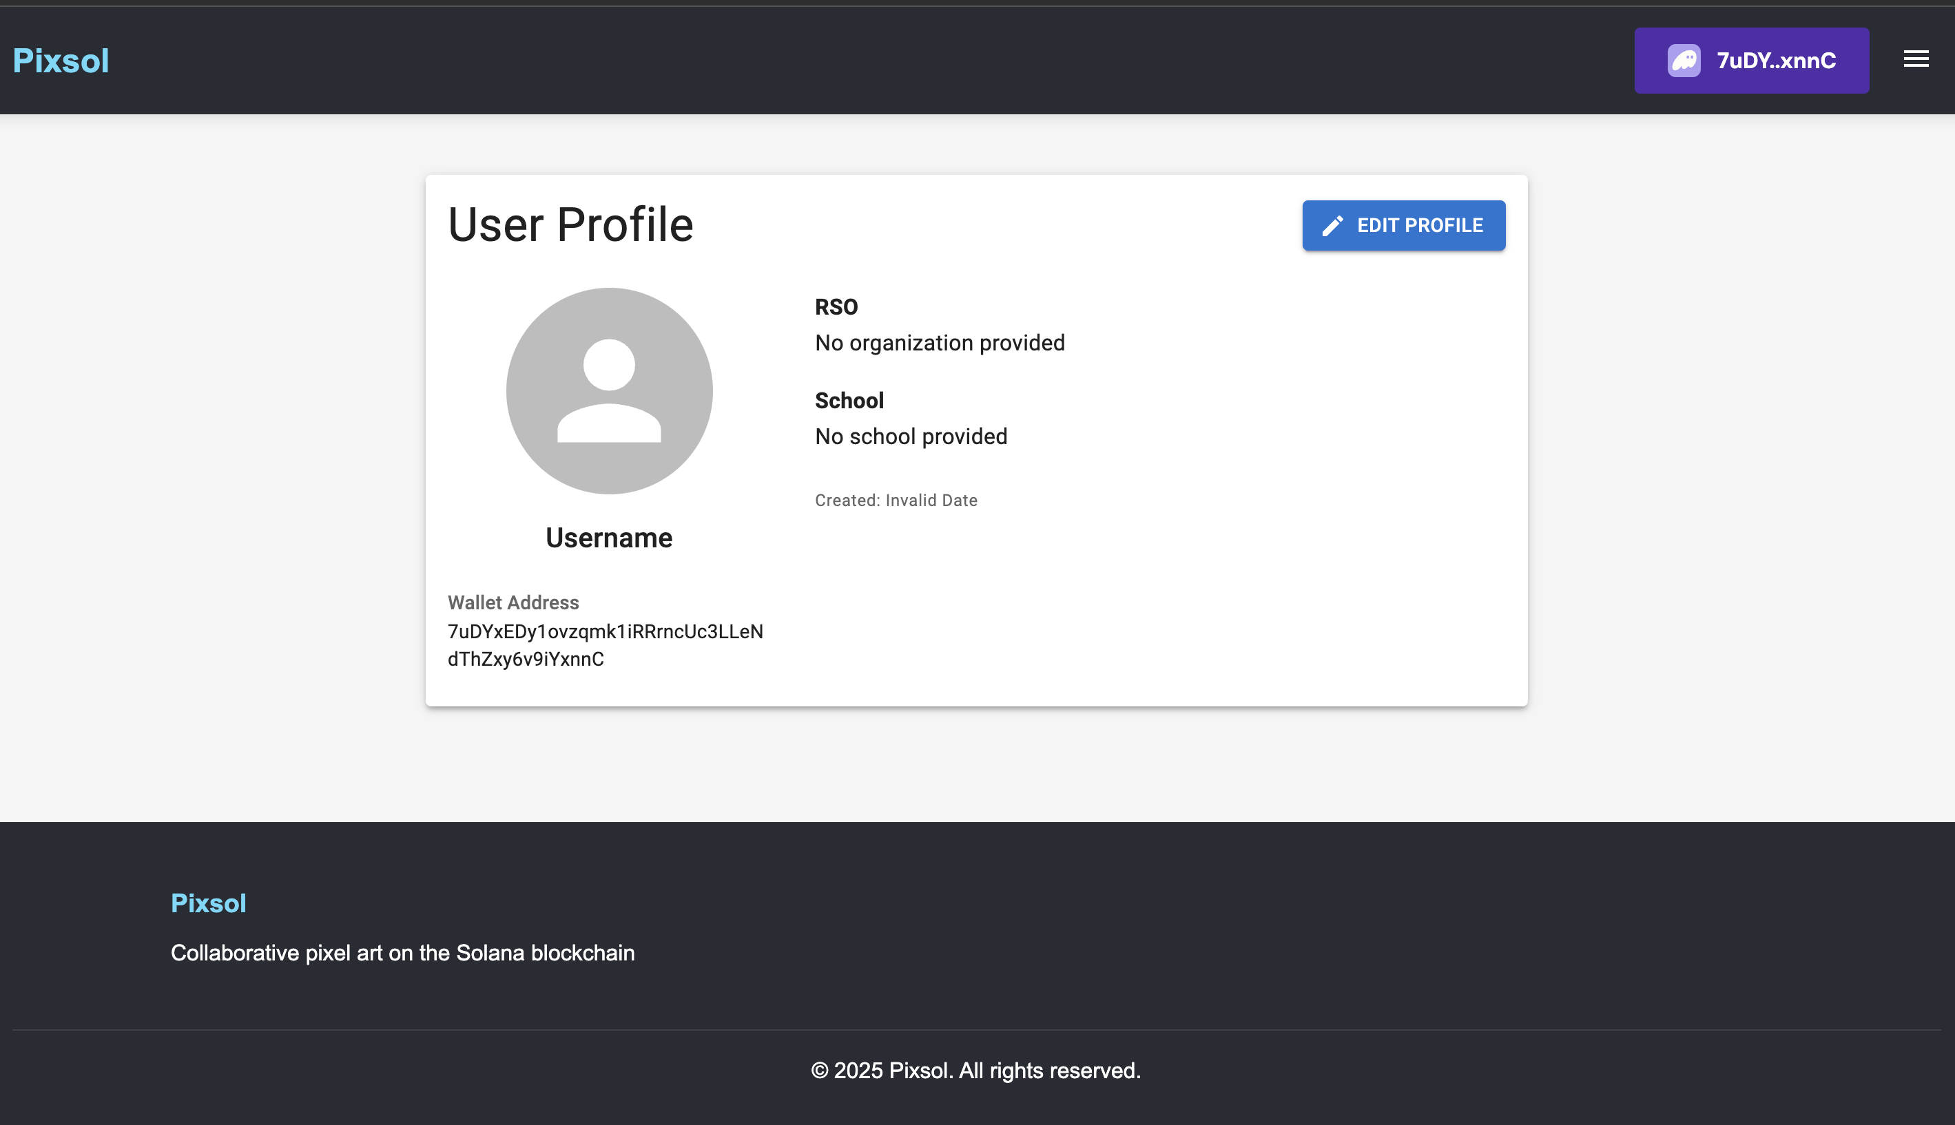This screenshot has height=1125, width=1955.
Task: Click the User Profile heading
Action: 570,225
